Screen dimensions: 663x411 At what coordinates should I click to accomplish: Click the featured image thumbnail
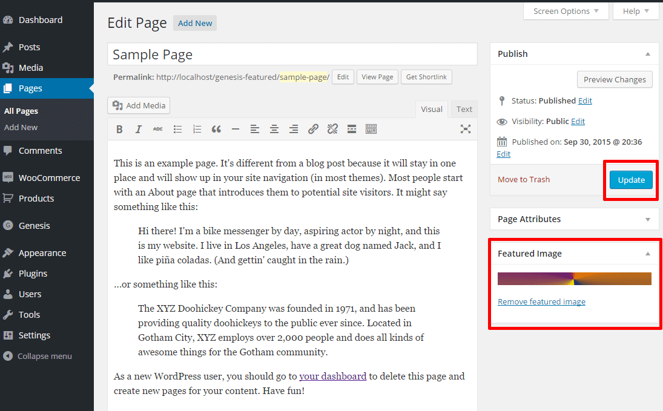tap(574, 278)
